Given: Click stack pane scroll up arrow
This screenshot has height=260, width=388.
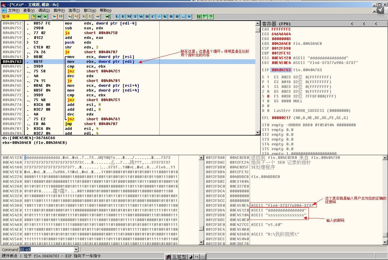Looking at the screenshot, I should point(385,157).
